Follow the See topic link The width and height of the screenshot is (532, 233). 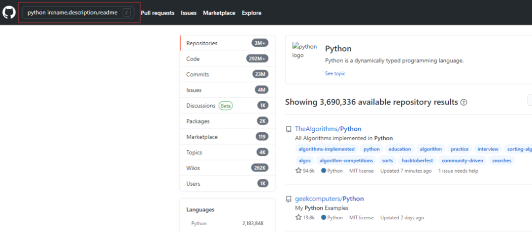[x=335, y=73]
